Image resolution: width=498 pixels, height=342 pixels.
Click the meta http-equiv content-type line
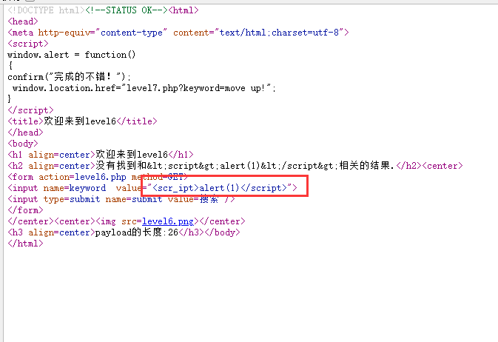[x=178, y=33]
